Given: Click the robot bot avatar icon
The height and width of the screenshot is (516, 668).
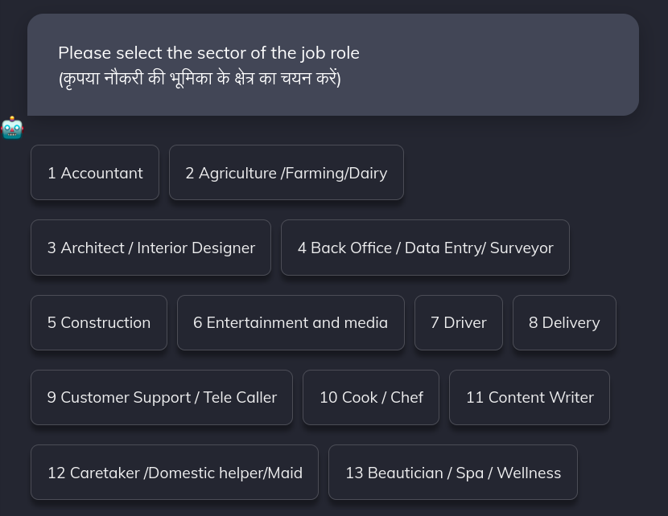Looking at the screenshot, I should coord(12,129).
